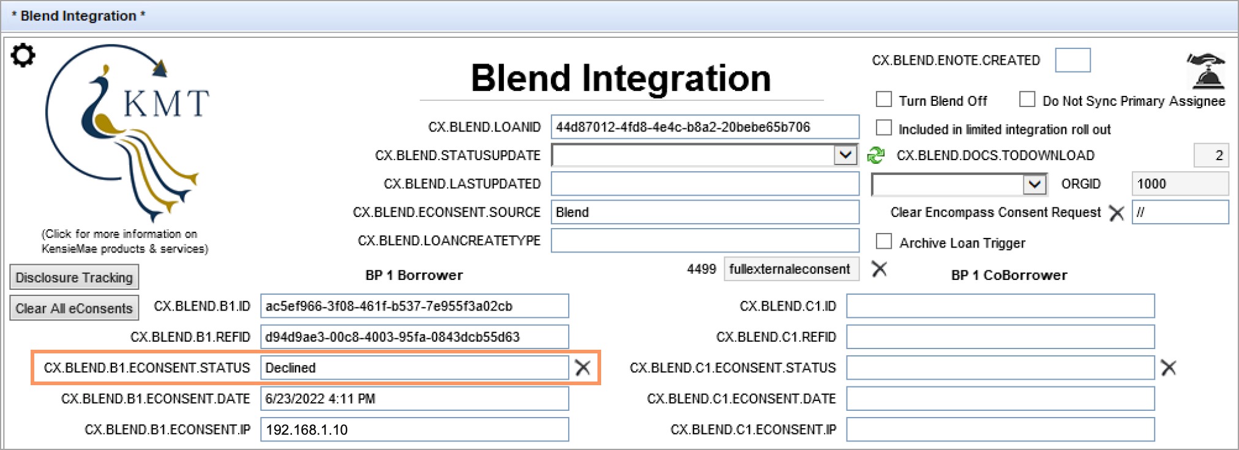This screenshot has width=1239, height=450.
Task: Click the CX.BLEND.C1.ID field
Action: pos(1000,306)
